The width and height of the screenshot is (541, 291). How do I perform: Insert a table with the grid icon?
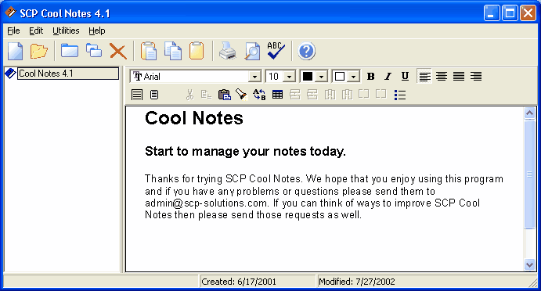coord(277,95)
